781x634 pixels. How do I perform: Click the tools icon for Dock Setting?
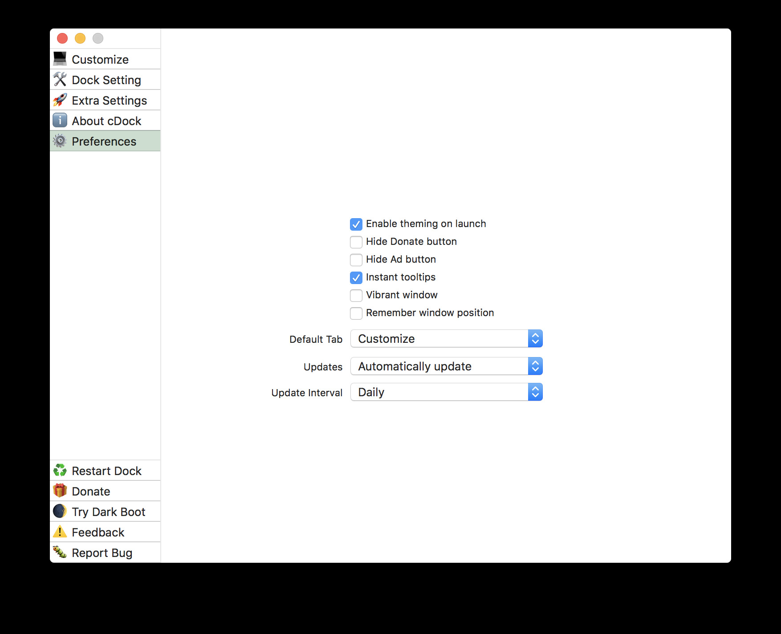pyautogui.click(x=60, y=79)
